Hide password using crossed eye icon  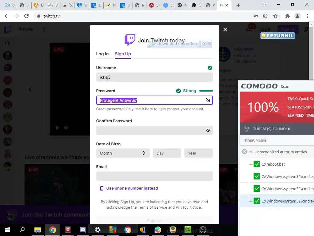(x=208, y=100)
